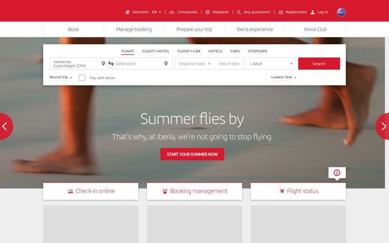The height and width of the screenshot is (243, 389).
Task: Click the Check-in online text
Action: pyautogui.click(x=95, y=191)
